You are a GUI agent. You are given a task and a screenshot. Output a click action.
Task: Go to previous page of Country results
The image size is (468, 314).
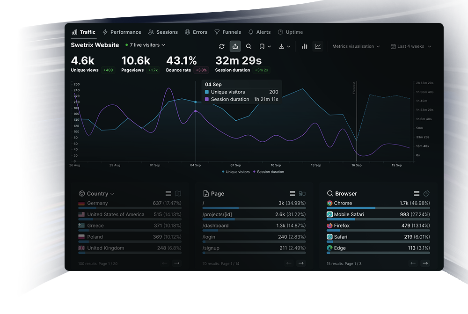click(x=164, y=263)
